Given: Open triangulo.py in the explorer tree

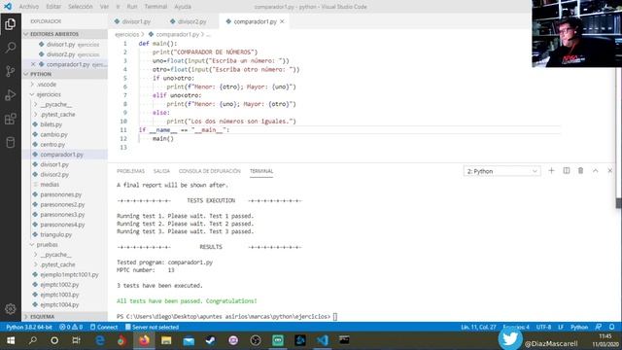Looking at the screenshot, I should (64, 234).
